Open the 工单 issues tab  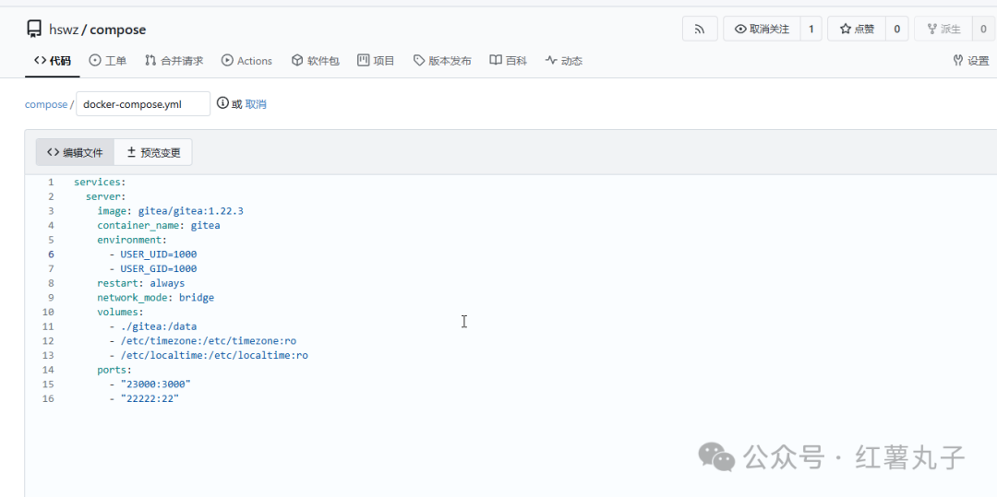(x=107, y=61)
